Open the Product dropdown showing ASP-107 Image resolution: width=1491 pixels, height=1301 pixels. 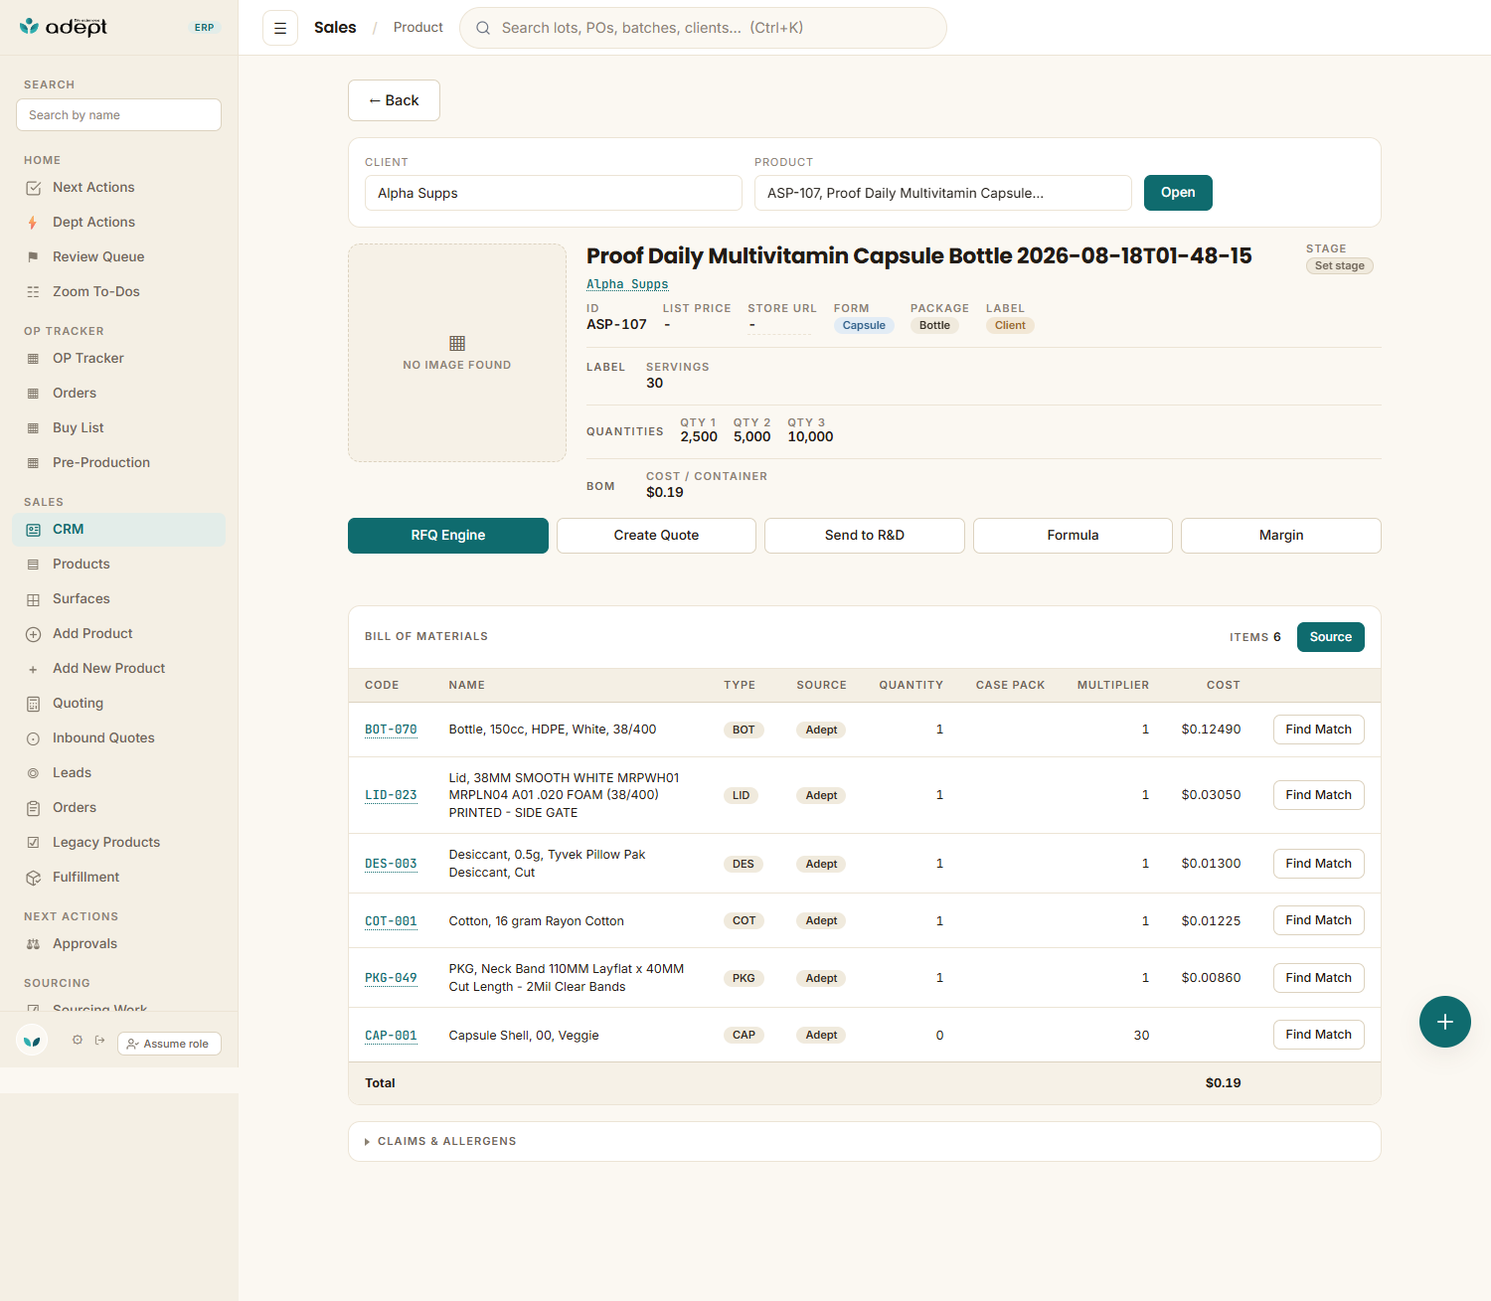point(943,193)
